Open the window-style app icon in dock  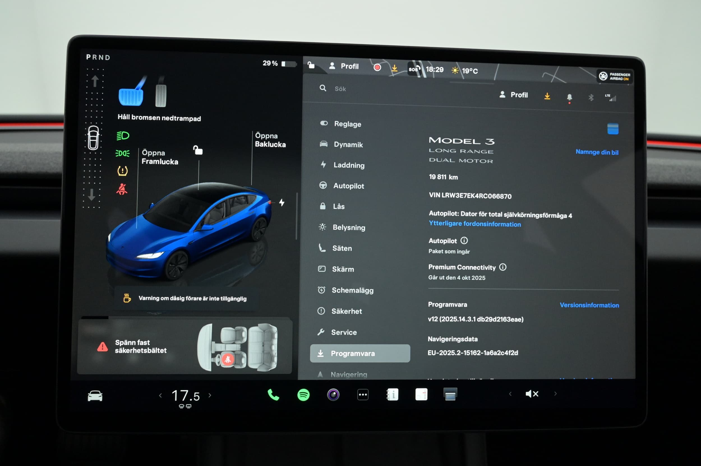pyautogui.click(x=450, y=394)
